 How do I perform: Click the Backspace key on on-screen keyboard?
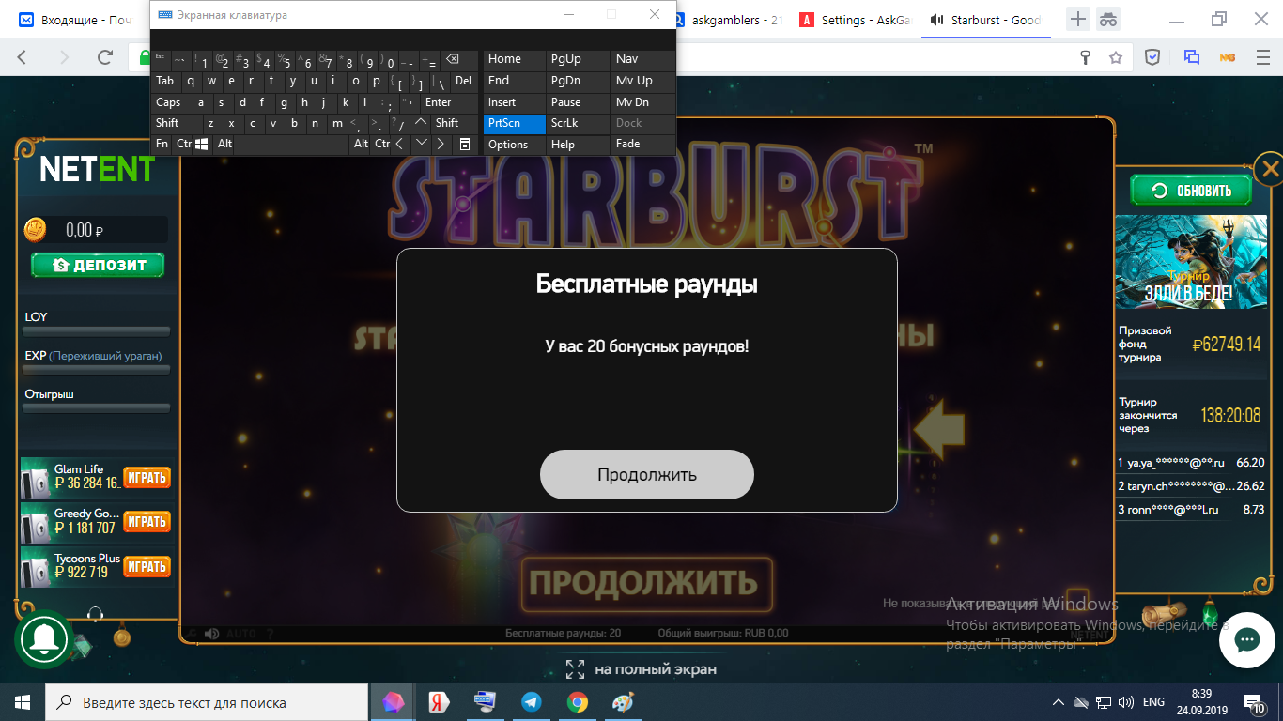click(x=459, y=59)
